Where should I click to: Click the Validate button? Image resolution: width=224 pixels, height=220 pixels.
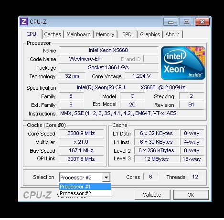pyautogui.click(x=152, y=195)
